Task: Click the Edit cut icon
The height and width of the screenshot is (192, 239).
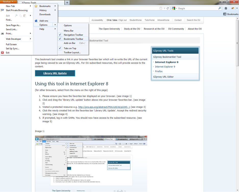Action: click(16, 16)
